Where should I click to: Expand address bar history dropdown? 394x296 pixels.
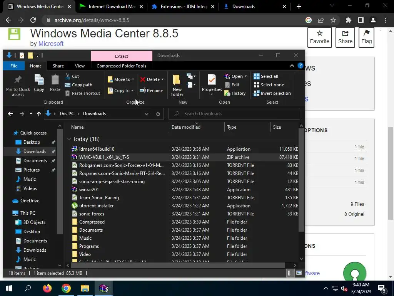[x=147, y=114]
